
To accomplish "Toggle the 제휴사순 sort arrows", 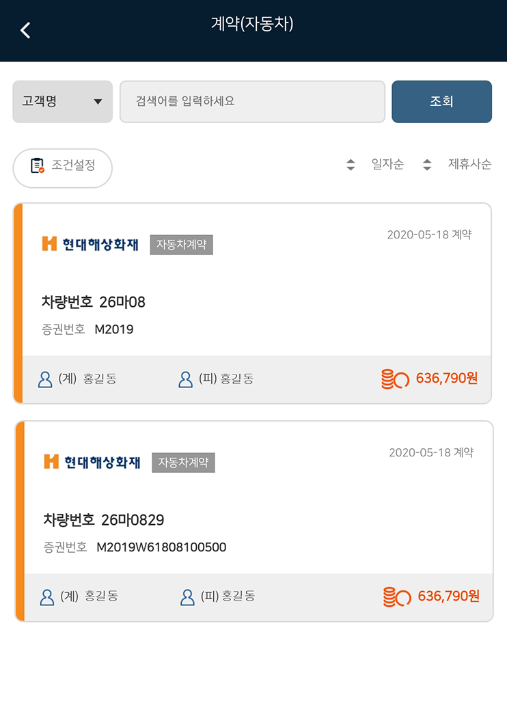I will 426,165.
